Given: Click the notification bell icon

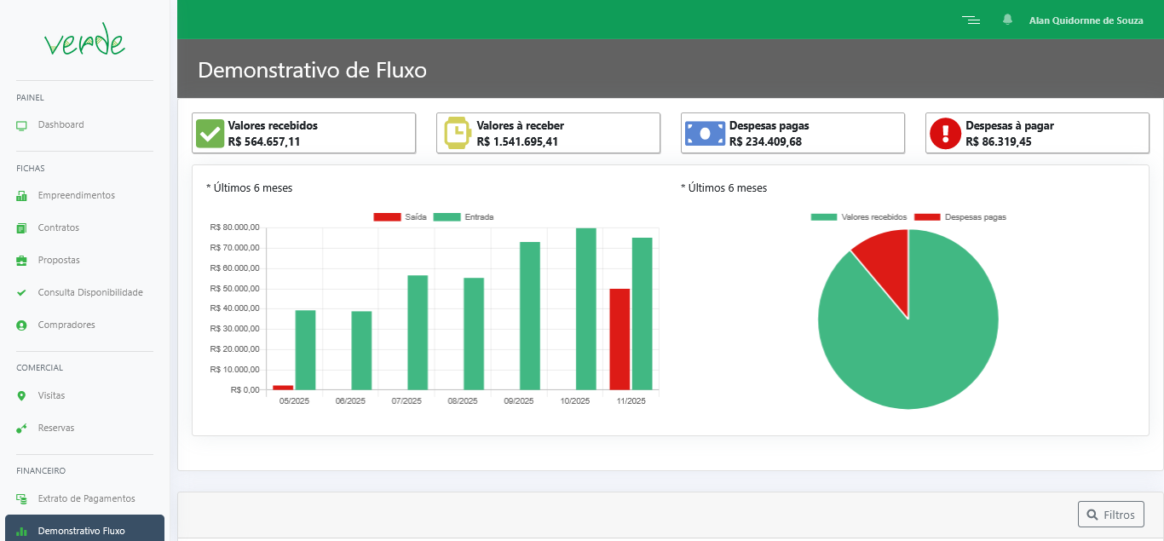Looking at the screenshot, I should (1007, 19).
